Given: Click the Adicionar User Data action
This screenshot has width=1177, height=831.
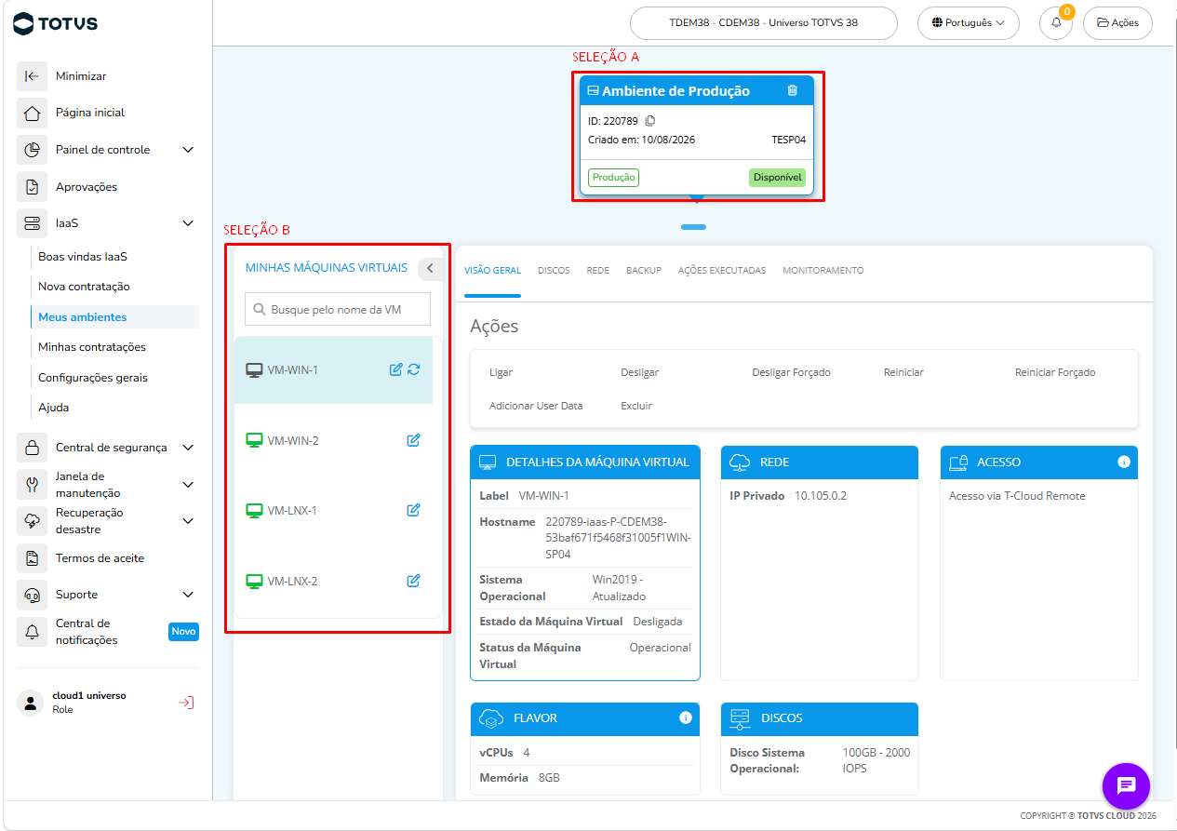Looking at the screenshot, I should click(536, 406).
